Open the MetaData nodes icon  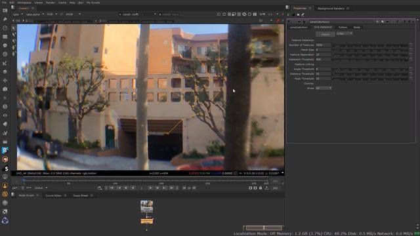pyautogui.click(x=5, y=124)
